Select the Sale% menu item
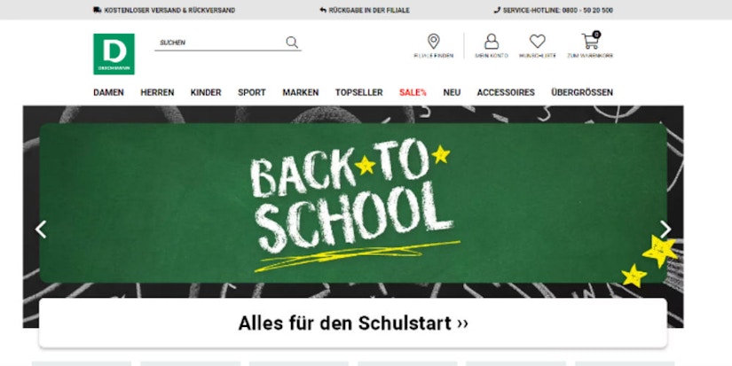This screenshot has width=732, height=366. click(x=413, y=92)
